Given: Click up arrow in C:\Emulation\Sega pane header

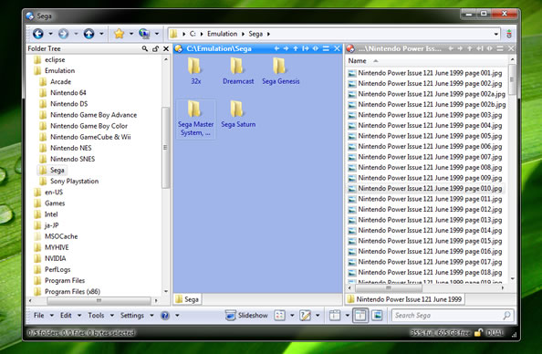Looking at the screenshot, I should (x=296, y=48).
